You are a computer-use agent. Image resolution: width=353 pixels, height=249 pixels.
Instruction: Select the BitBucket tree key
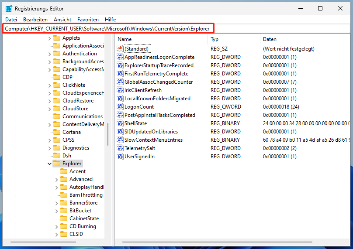pyautogui.click(x=80, y=211)
